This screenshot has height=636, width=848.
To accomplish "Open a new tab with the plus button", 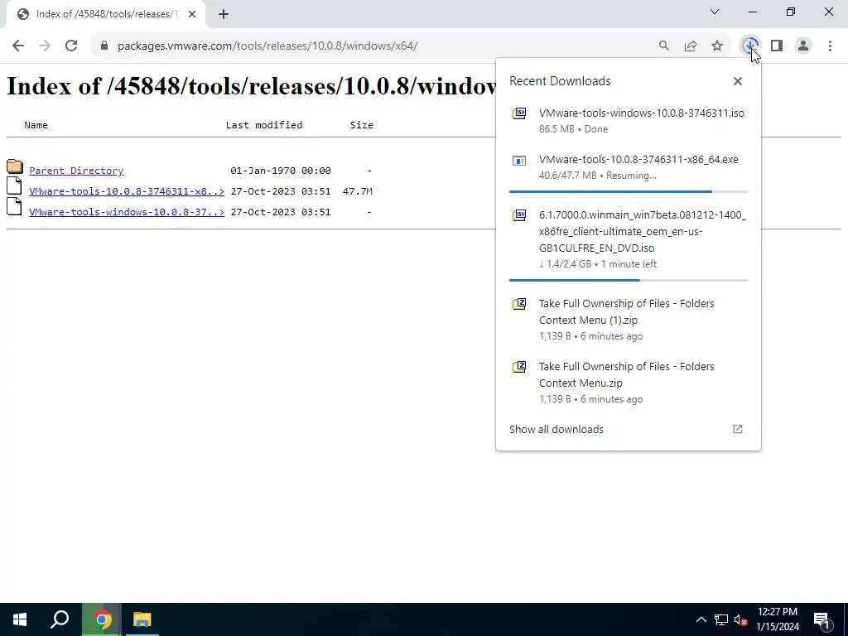I will 224,14.
